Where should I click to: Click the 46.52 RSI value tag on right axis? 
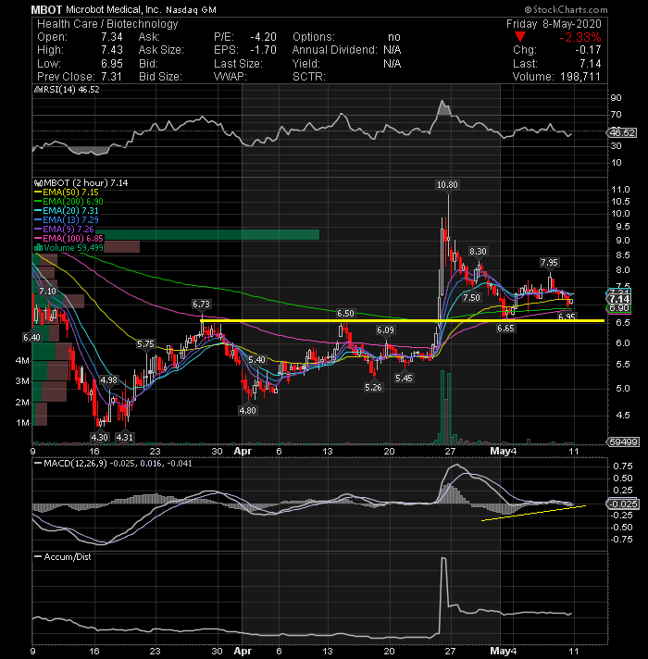click(x=622, y=132)
